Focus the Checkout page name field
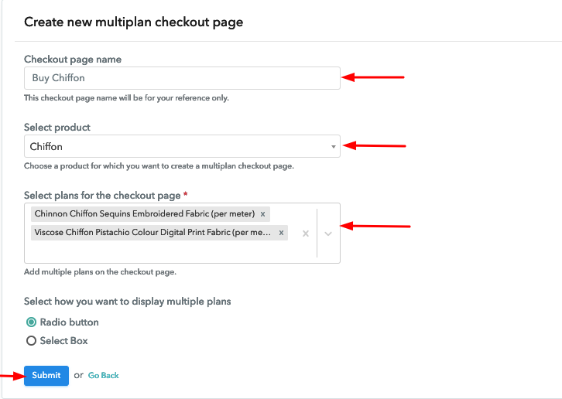 pyautogui.click(x=182, y=78)
